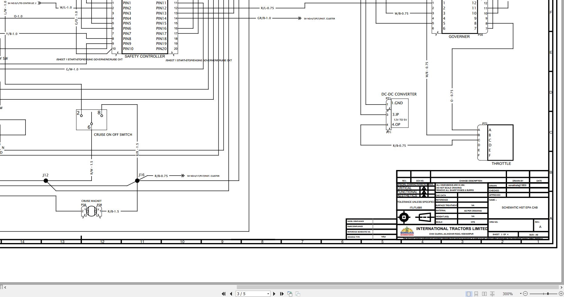Click PIN10 on the safety controller

128,49
